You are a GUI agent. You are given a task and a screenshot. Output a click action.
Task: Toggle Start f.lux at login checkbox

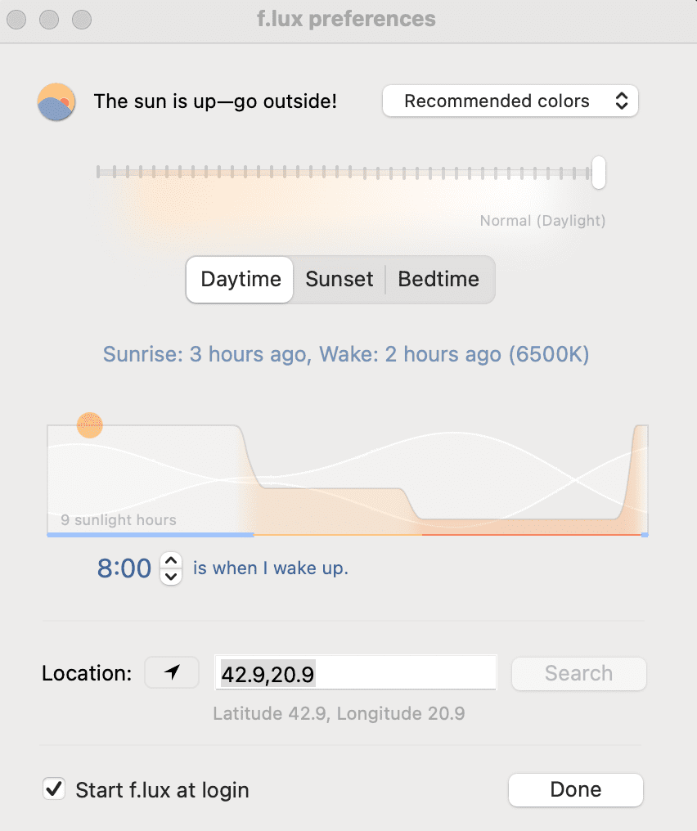pyautogui.click(x=54, y=790)
